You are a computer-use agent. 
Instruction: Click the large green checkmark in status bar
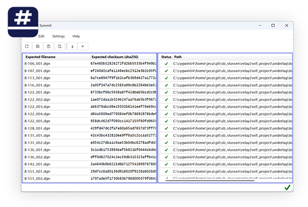pos(288,188)
